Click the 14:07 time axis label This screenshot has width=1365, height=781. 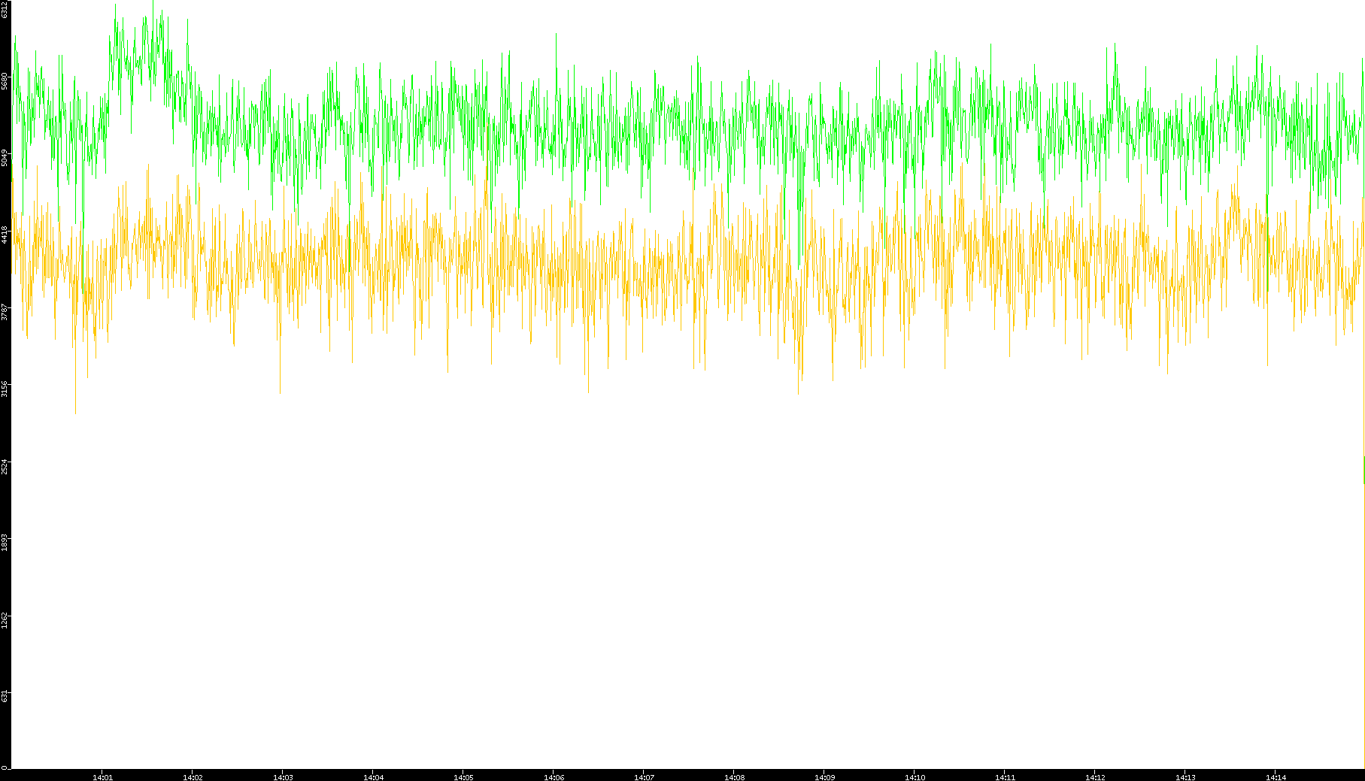(644, 777)
